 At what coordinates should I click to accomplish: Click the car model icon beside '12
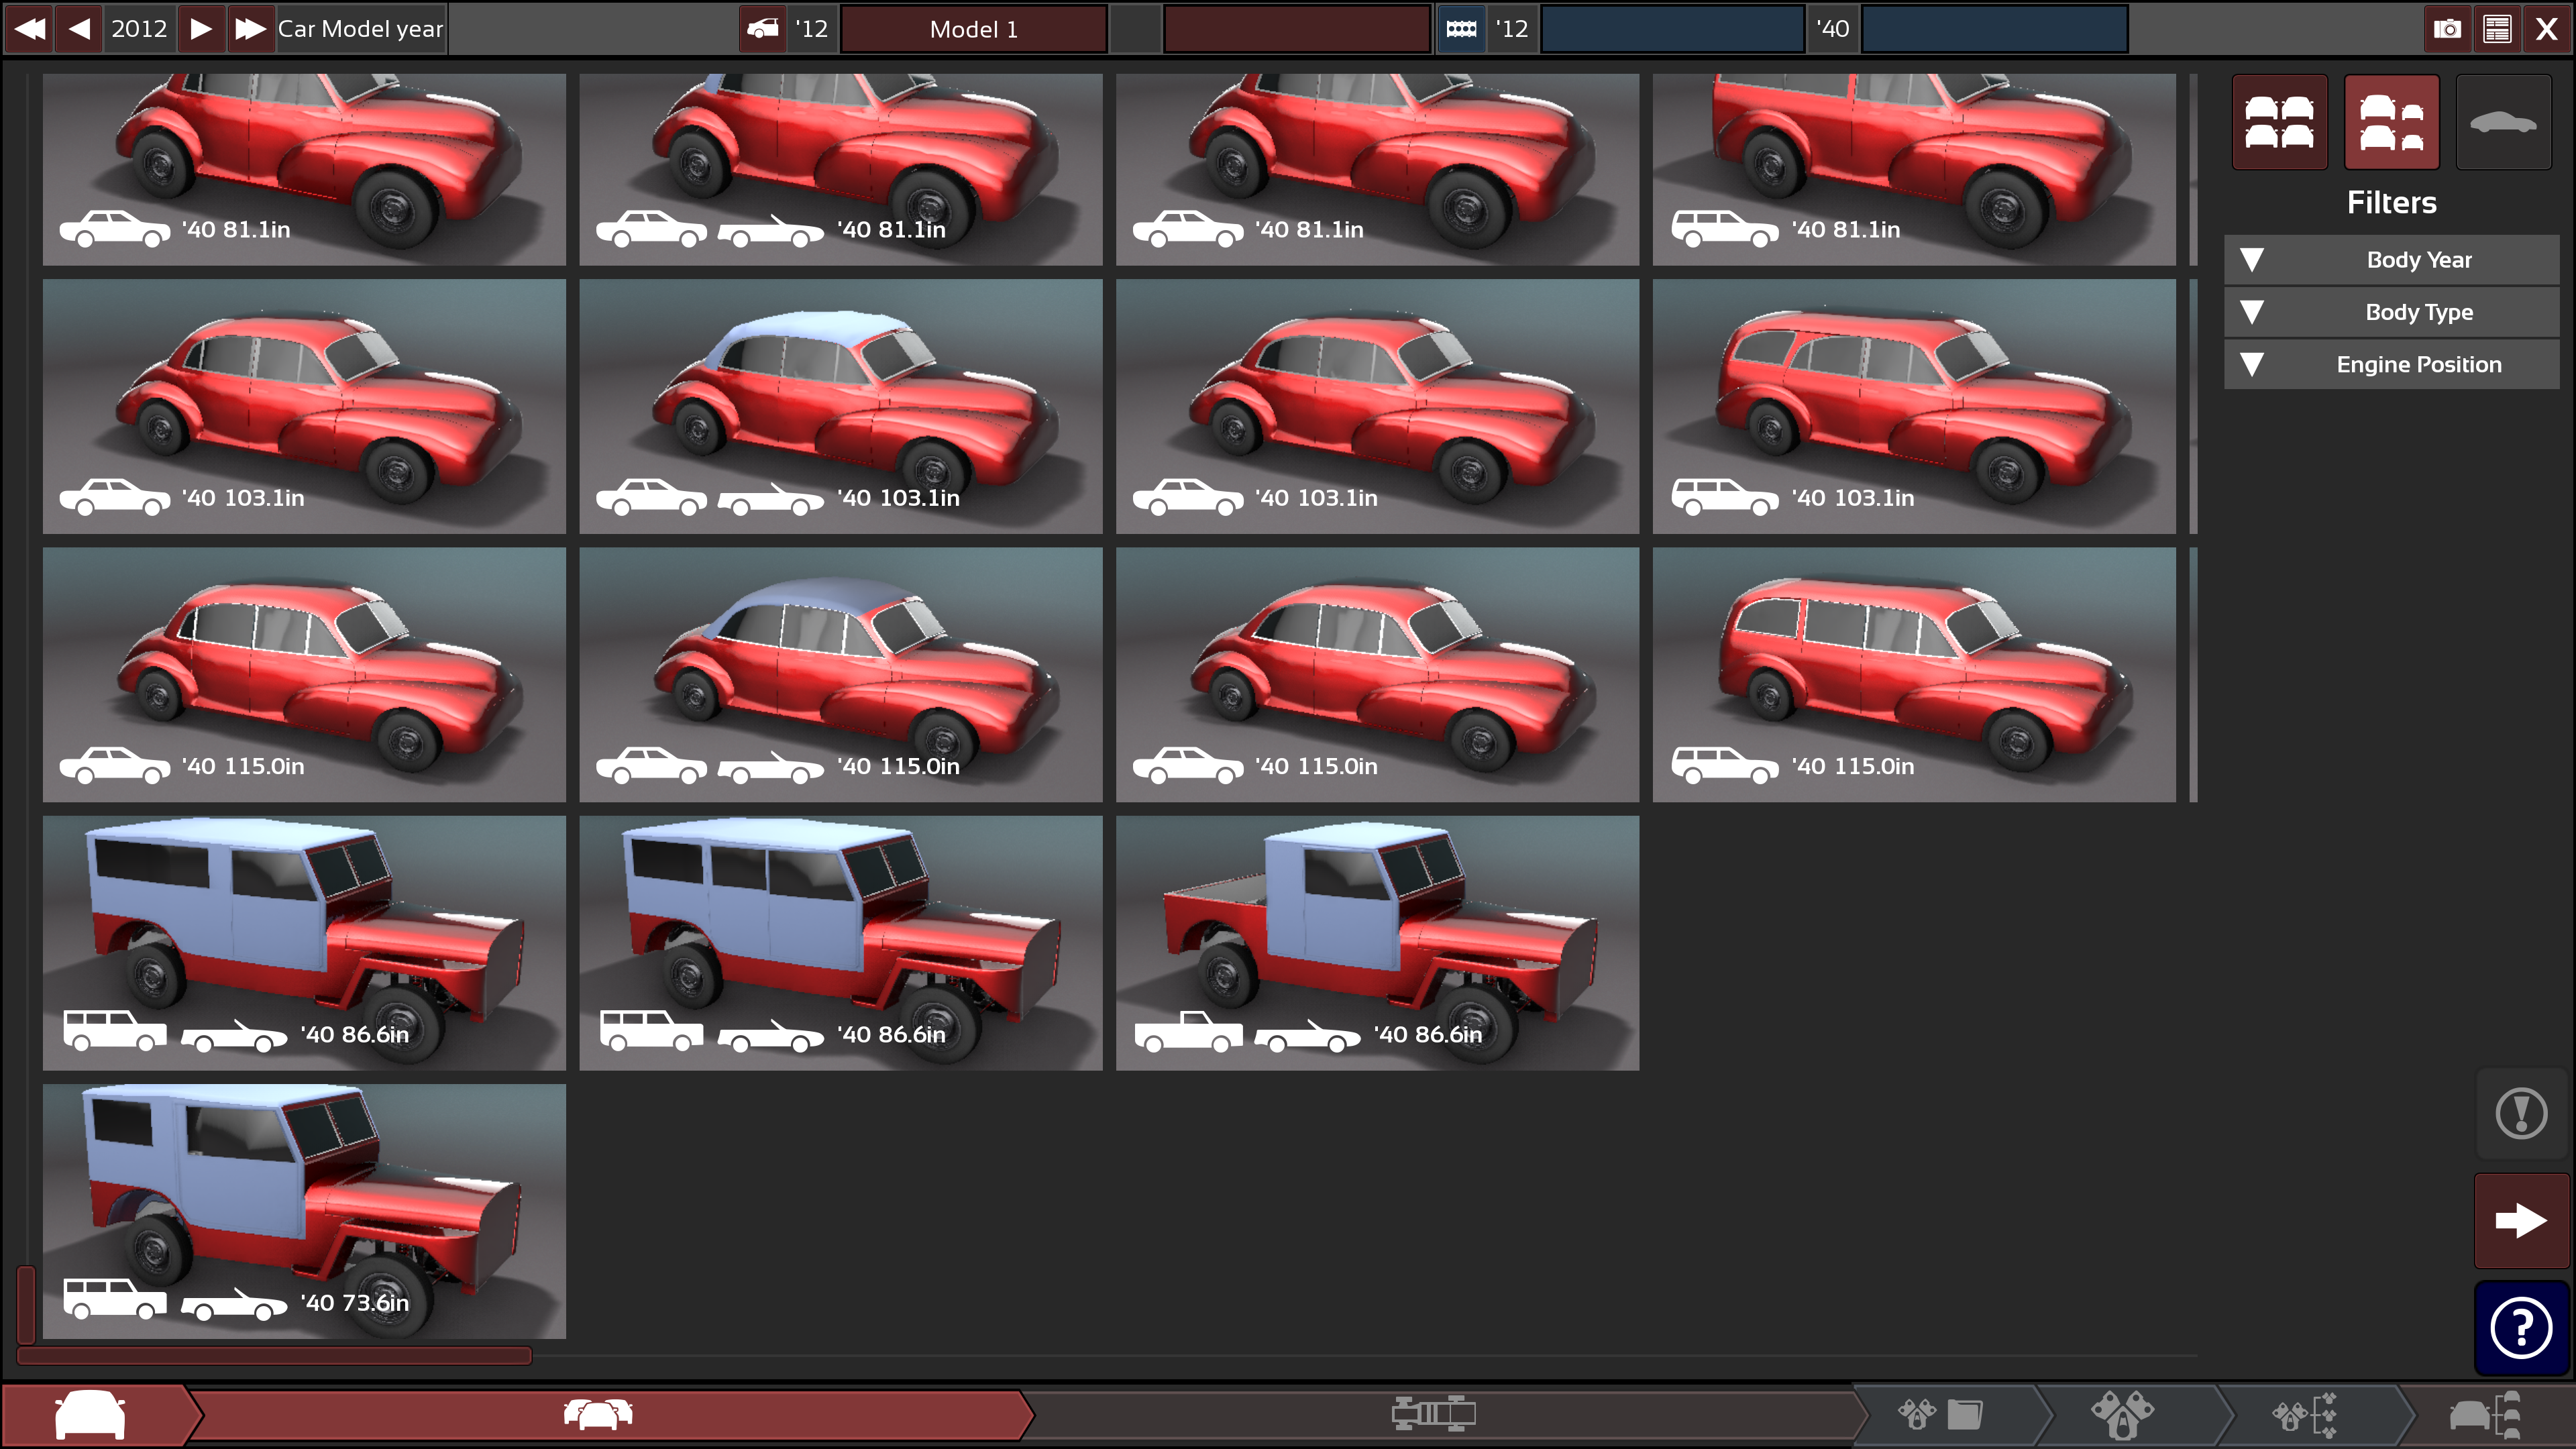tap(763, 28)
